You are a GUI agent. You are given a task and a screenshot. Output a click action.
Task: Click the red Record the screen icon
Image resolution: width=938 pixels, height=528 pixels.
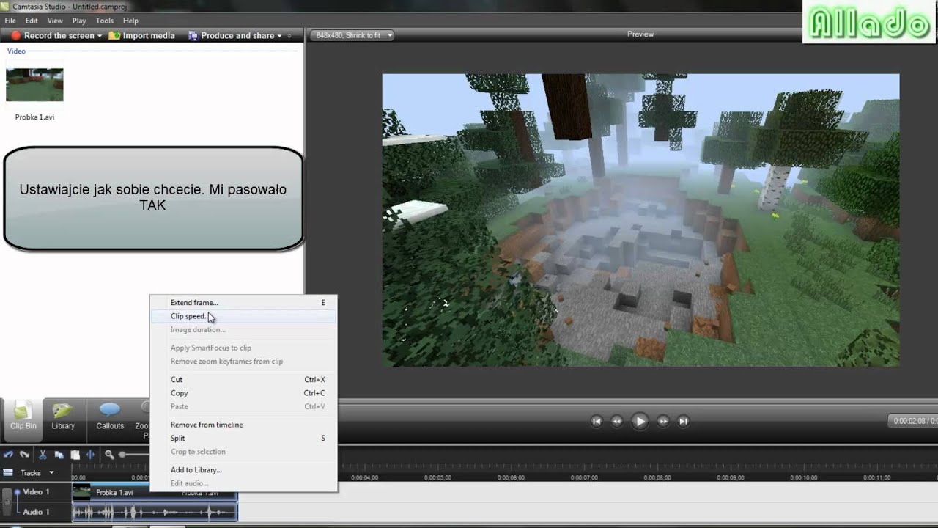pyautogui.click(x=15, y=35)
